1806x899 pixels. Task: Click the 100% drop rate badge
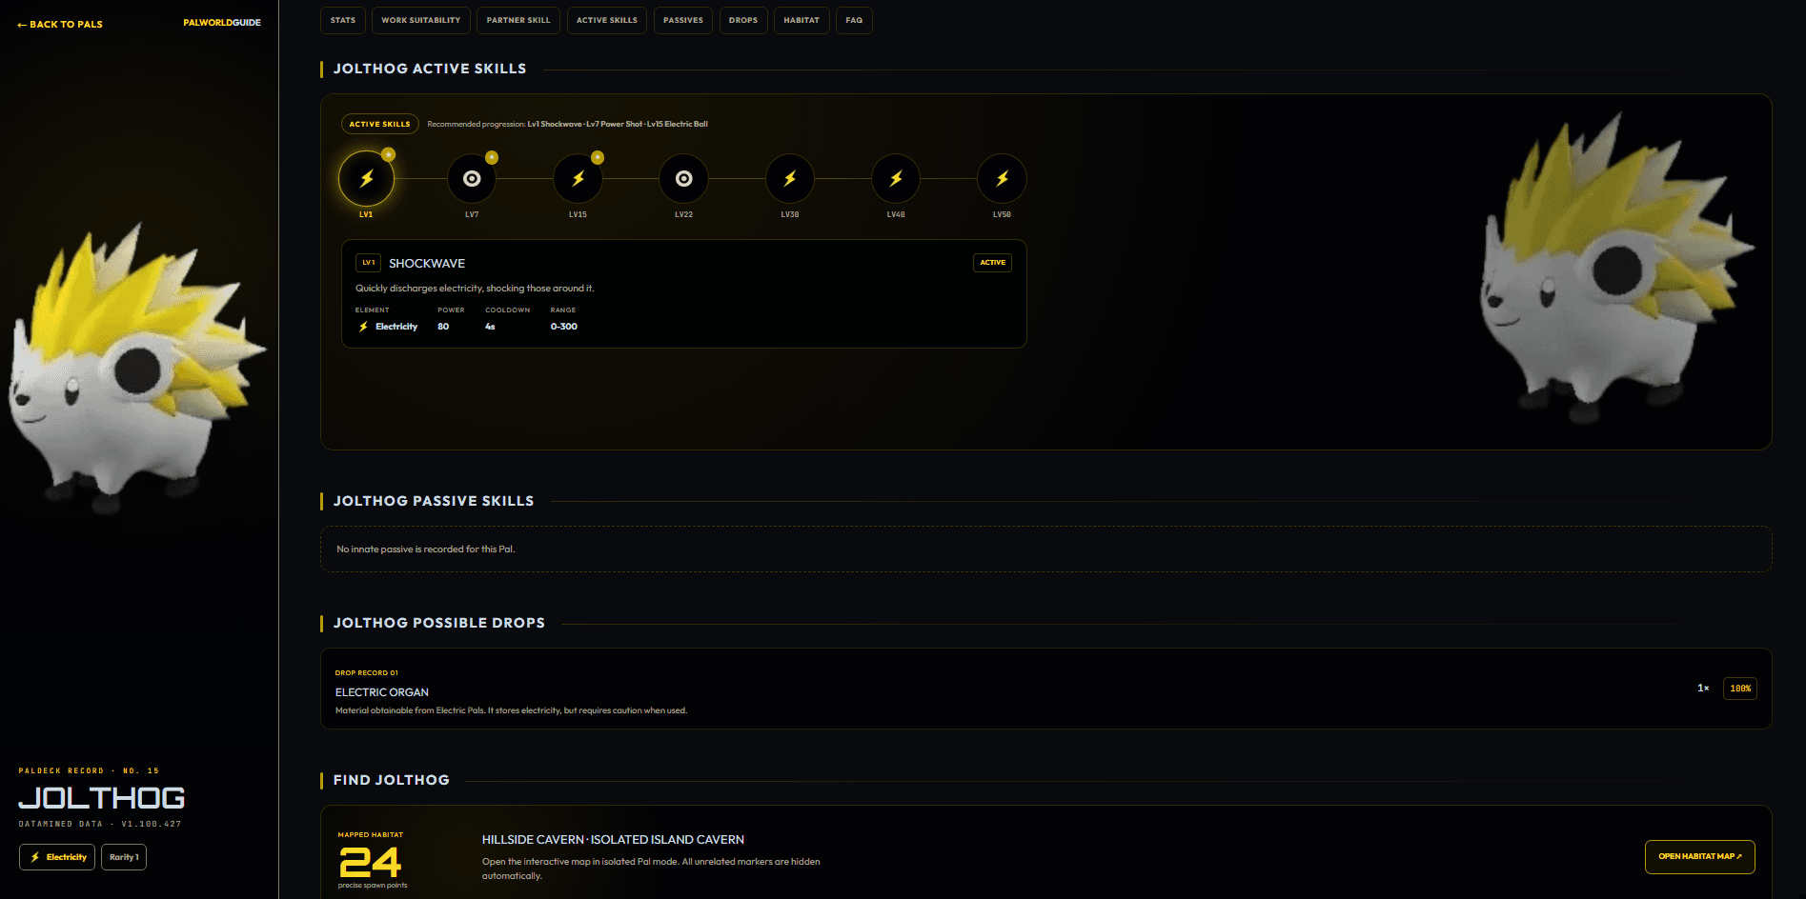(1740, 689)
